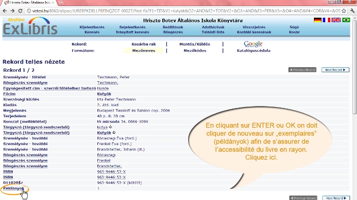This screenshot has height=200, width=357.
Task: Open the Google Books search logo
Action: tap(253, 44)
